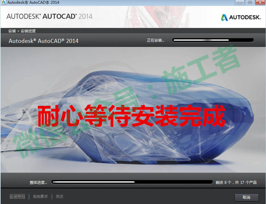
Task: Open the 安装帮助 installation help link
Action: tap(17, 196)
